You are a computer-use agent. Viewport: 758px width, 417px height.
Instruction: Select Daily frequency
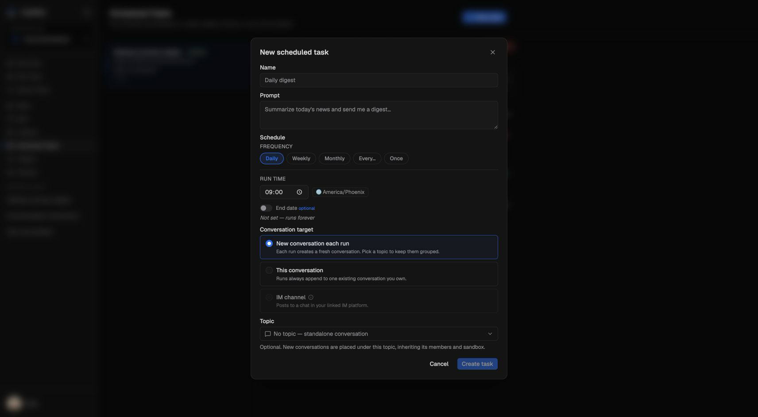tap(272, 158)
